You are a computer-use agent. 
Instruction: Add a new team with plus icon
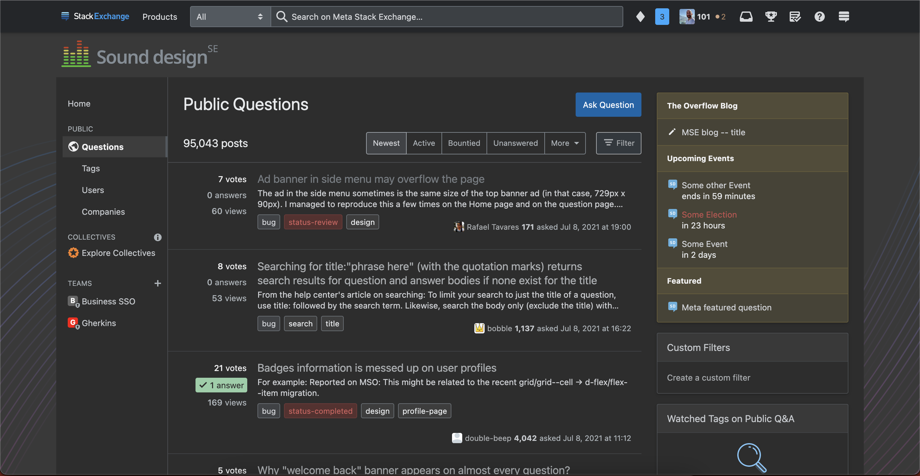pos(157,283)
